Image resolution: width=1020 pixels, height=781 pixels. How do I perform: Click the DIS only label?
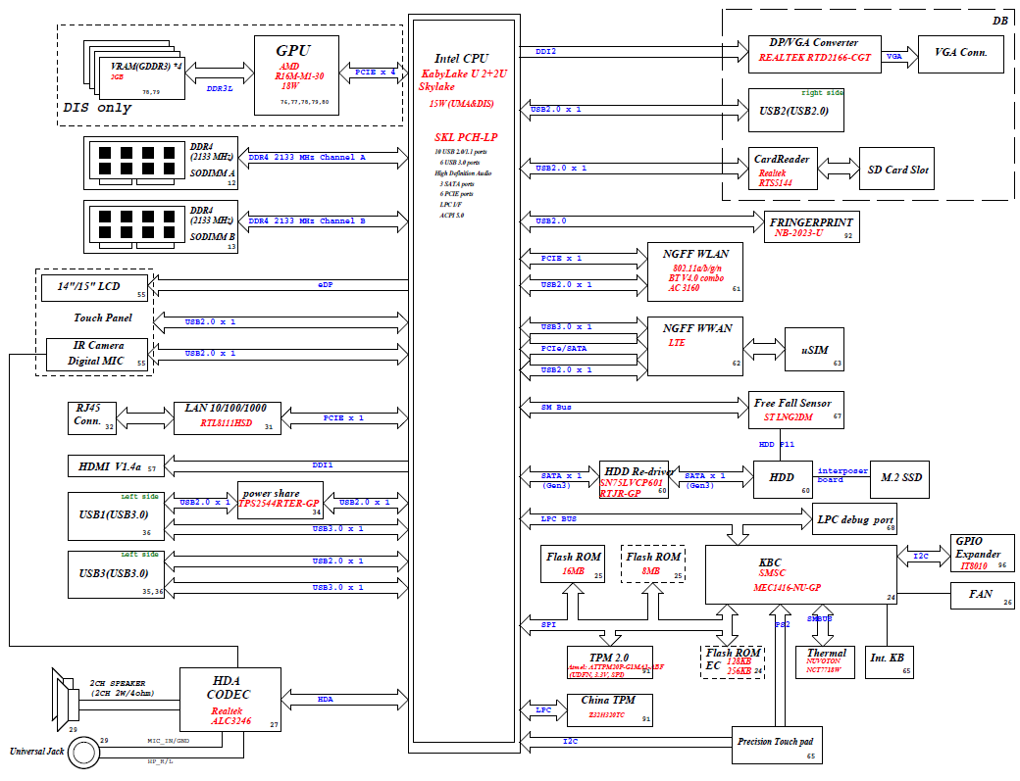point(97,107)
